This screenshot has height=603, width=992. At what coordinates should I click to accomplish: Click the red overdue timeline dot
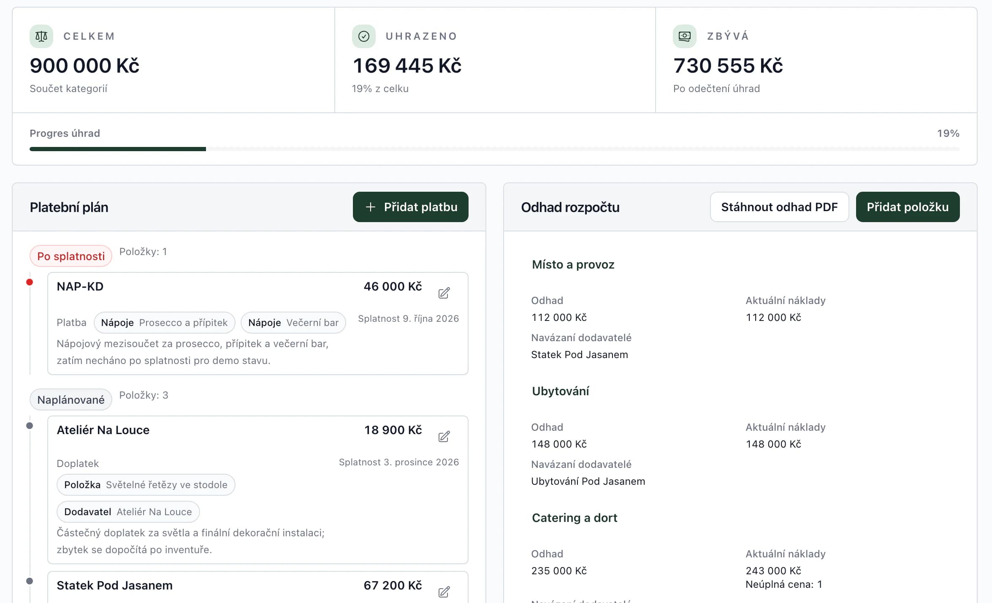click(30, 282)
